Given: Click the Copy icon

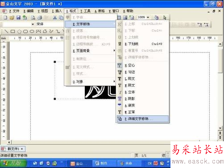Looking at the screenshot, I should [61, 18].
